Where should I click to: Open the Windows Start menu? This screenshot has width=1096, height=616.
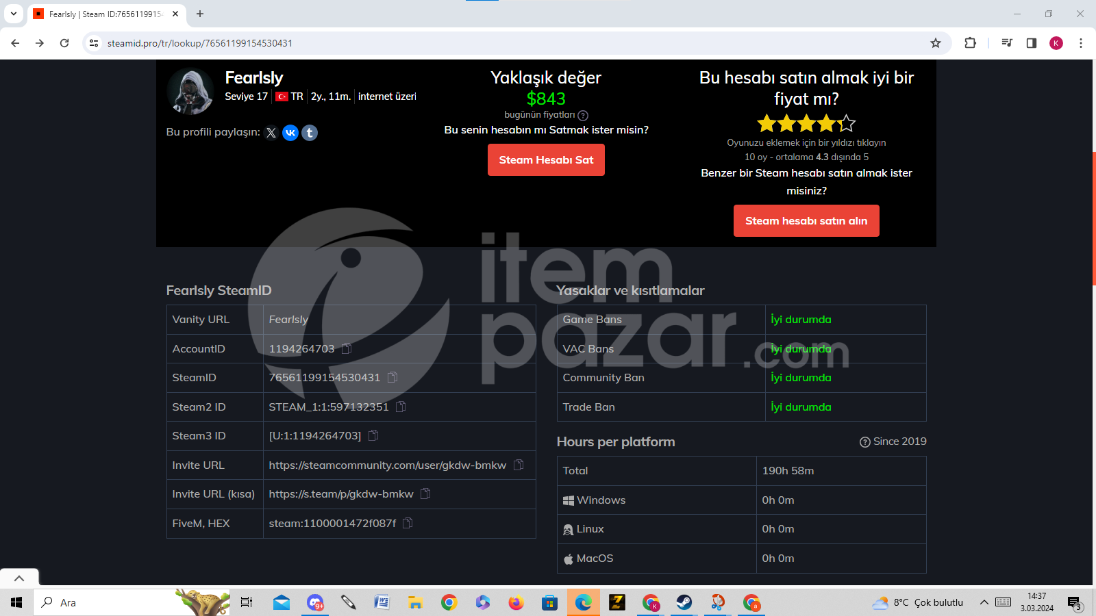pos(16,602)
